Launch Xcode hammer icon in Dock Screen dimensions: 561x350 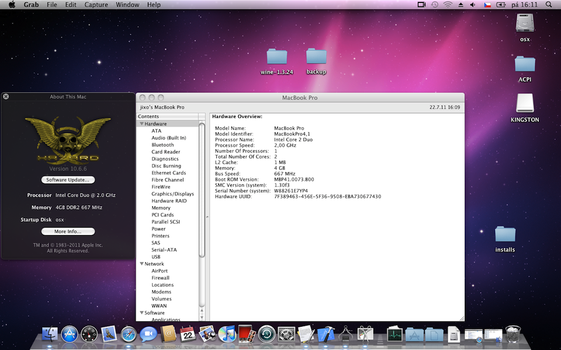pyautogui.click(x=325, y=334)
